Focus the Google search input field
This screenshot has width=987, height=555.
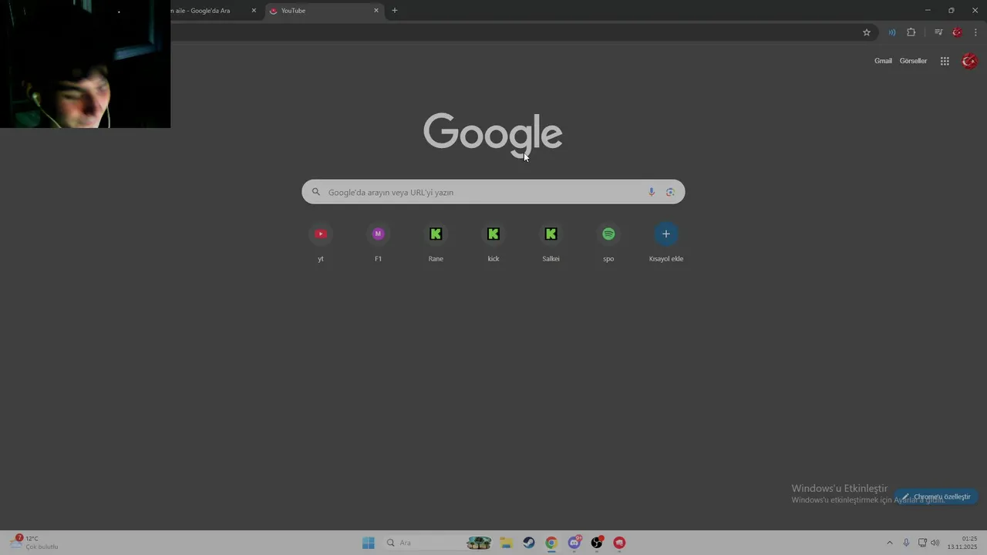pos(493,192)
